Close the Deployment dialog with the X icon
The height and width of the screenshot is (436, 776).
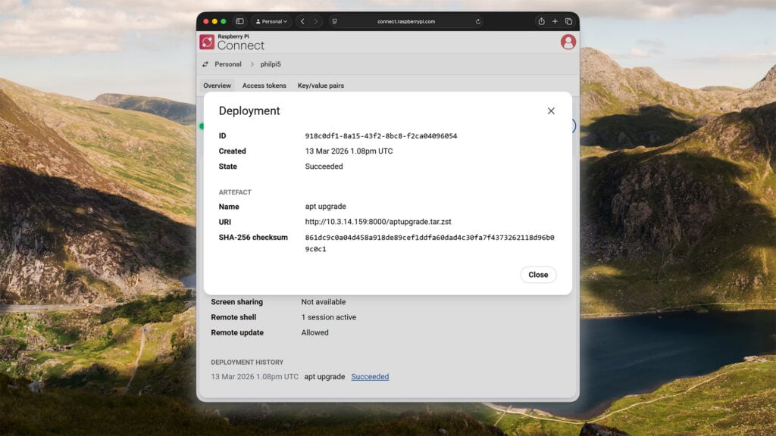(551, 111)
